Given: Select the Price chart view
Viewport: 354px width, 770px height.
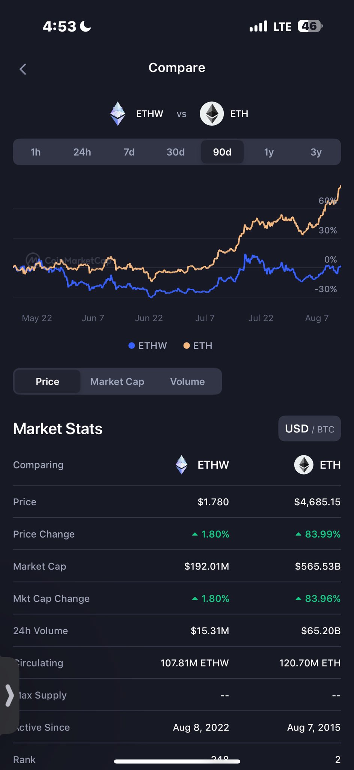Looking at the screenshot, I should pos(47,382).
